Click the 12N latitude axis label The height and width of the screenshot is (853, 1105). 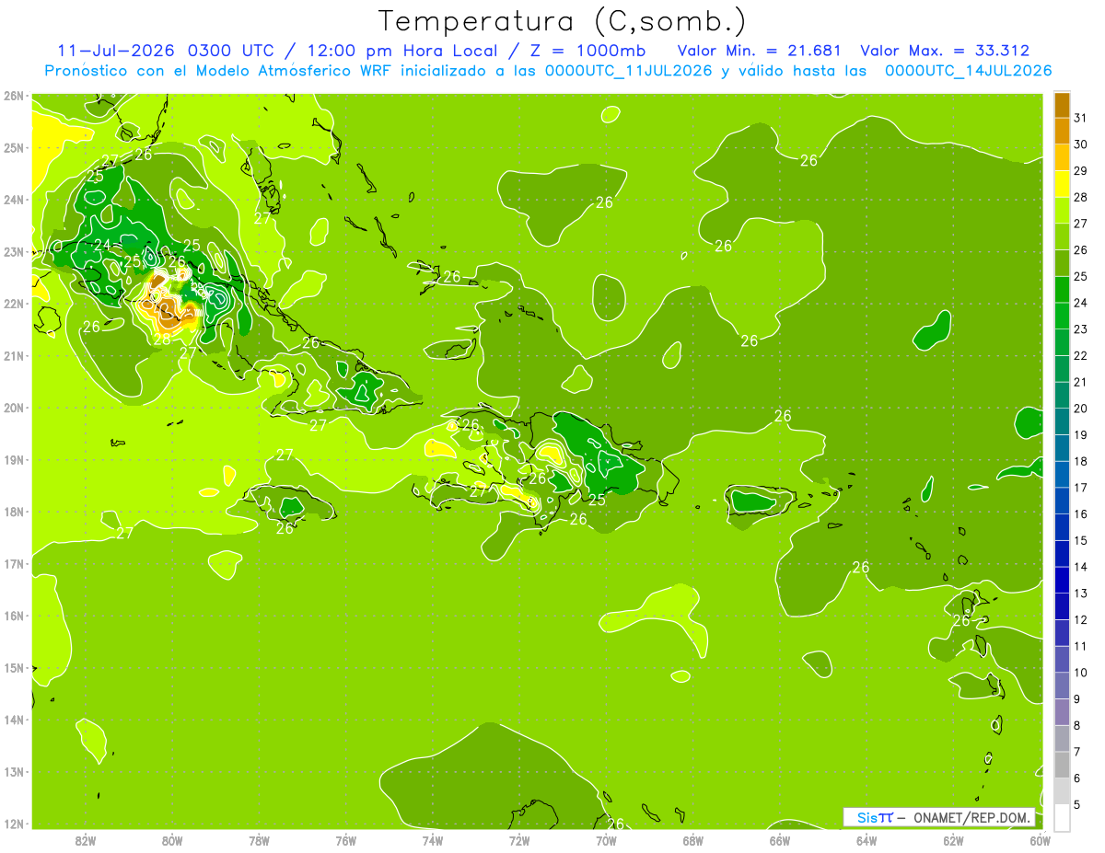[13, 824]
